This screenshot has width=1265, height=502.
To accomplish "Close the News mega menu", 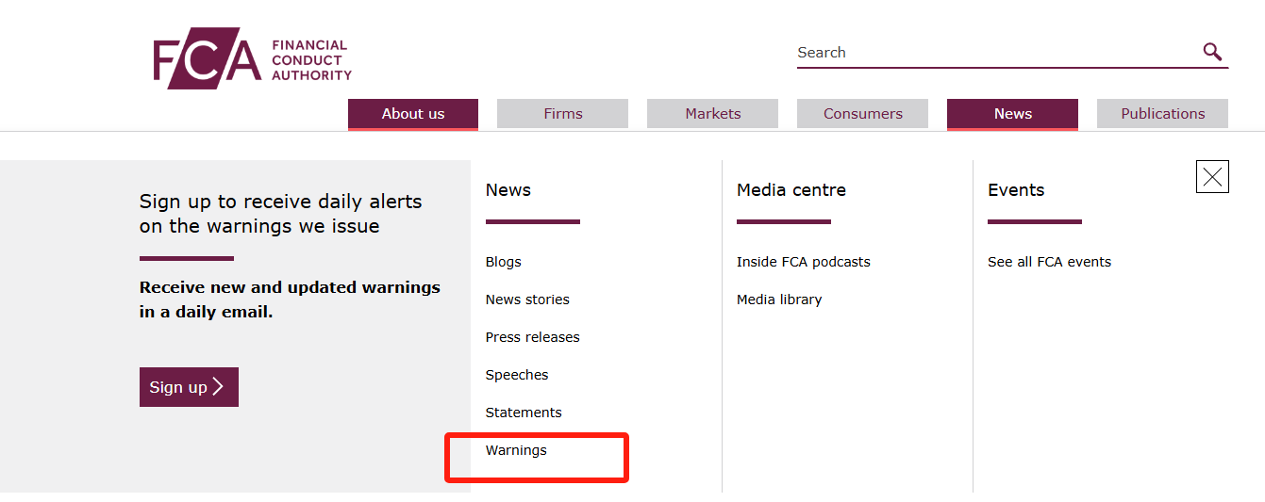I will pos(1212,176).
